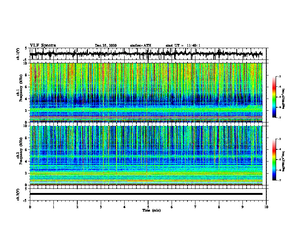This screenshot has width=300, height=232.
Task: Click inside the ch.1 spectrogram panel
Action: coord(146,92)
